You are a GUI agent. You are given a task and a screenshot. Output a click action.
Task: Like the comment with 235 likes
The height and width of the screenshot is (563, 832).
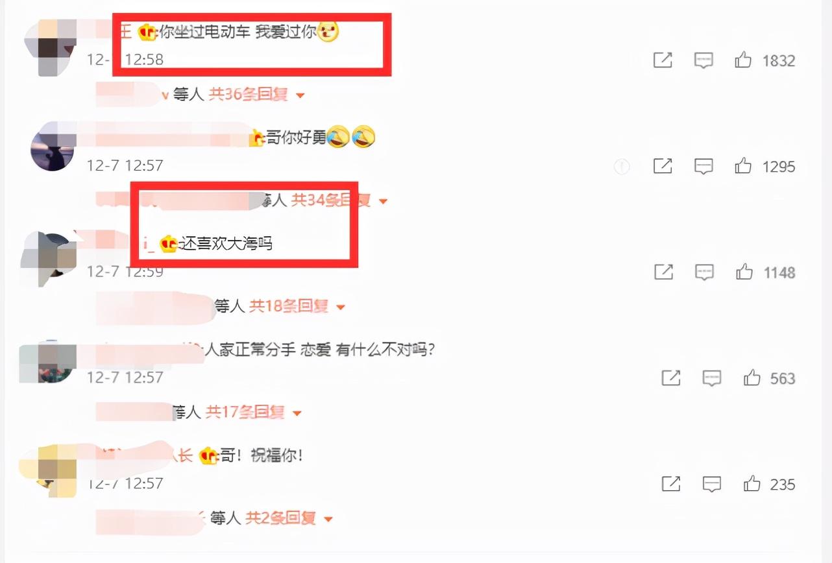(x=752, y=484)
